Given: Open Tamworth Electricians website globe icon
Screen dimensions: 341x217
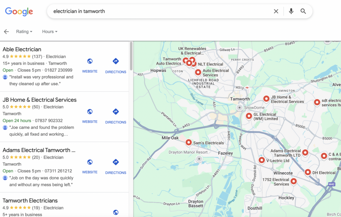Looking at the screenshot, I should coord(116,212).
